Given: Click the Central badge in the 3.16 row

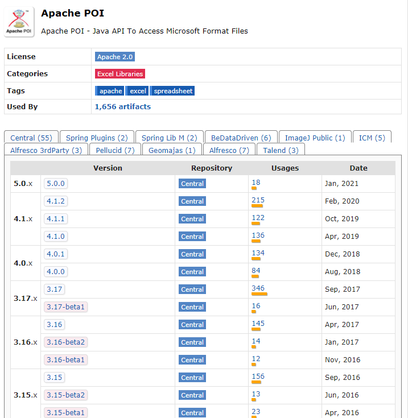Looking at the screenshot, I should [x=192, y=325].
